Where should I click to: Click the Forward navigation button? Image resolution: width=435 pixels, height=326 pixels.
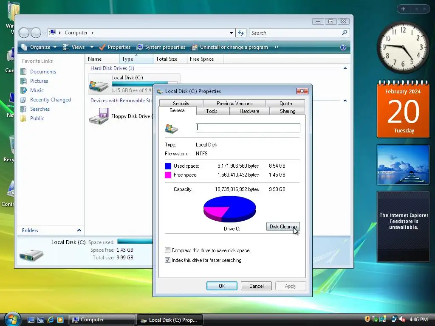click(36, 33)
